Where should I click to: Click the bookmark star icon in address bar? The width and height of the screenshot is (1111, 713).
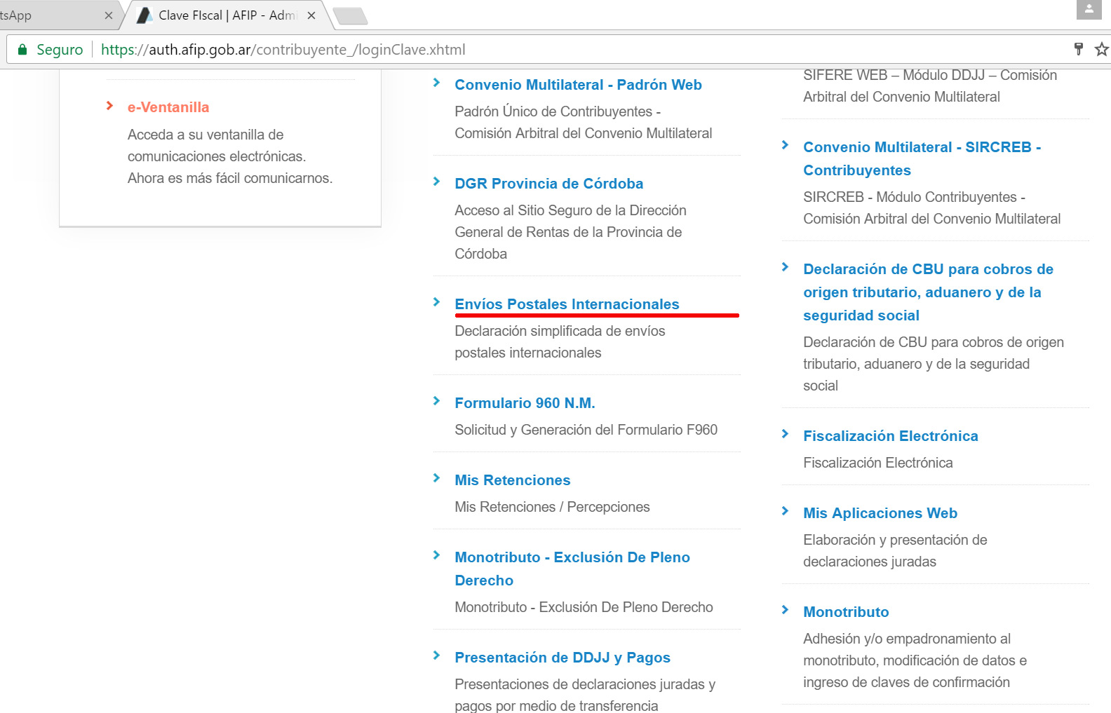point(1102,49)
